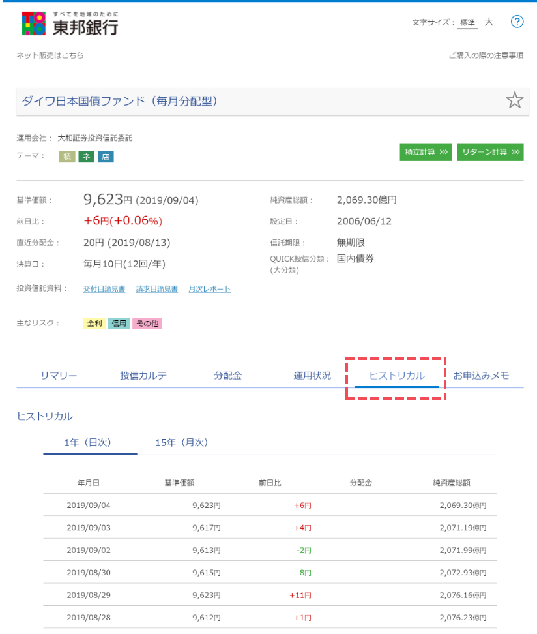This screenshot has width=537, height=634.
Task: Open 請求目論見書 document link
Action: (157, 289)
